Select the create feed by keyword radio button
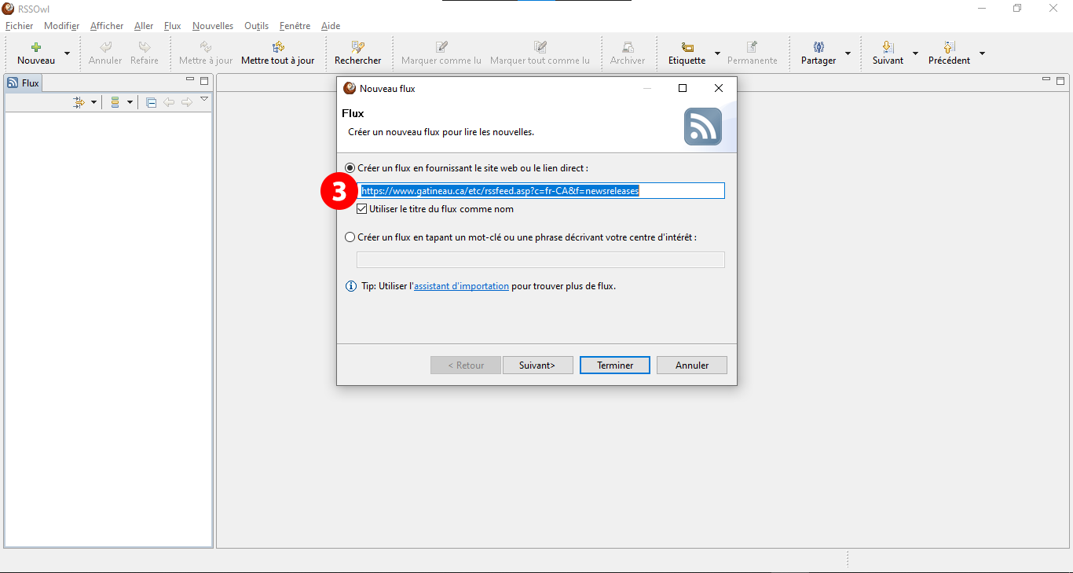The height and width of the screenshot is (573, 1073). (x=350, y=237)
